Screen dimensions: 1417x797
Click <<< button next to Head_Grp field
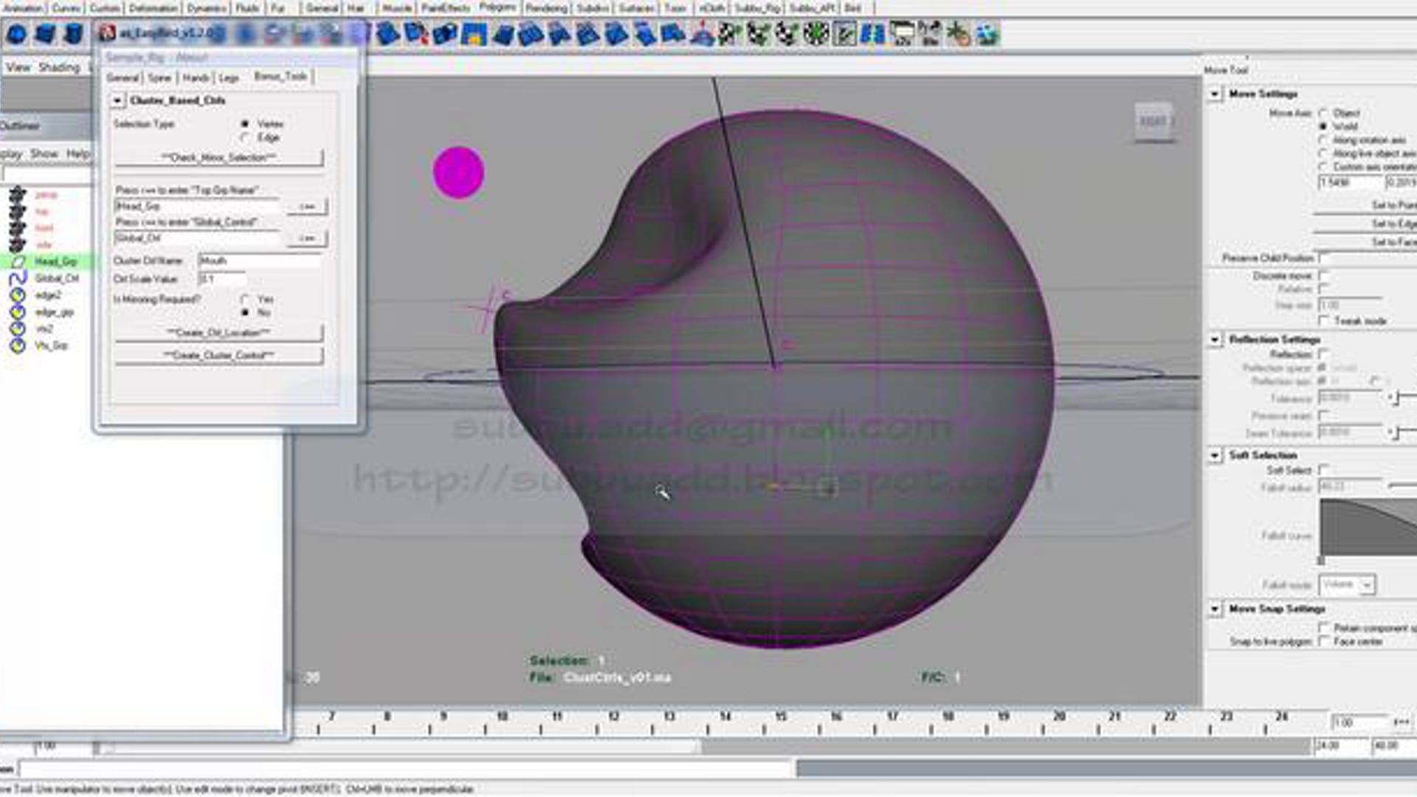(307, 207)
